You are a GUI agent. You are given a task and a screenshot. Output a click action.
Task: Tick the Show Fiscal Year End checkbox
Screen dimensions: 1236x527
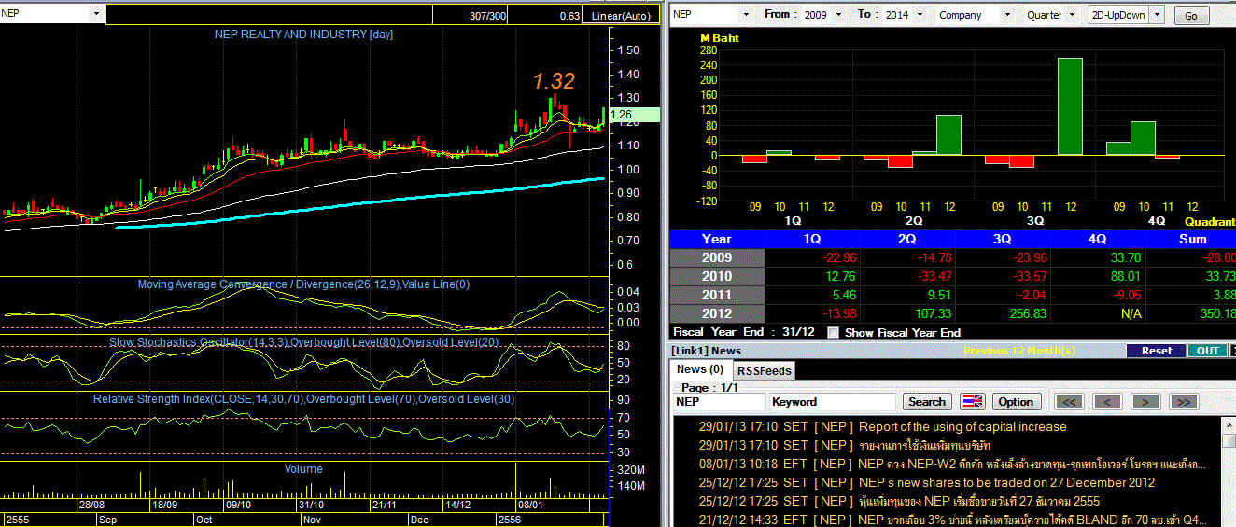click(834, 332)
